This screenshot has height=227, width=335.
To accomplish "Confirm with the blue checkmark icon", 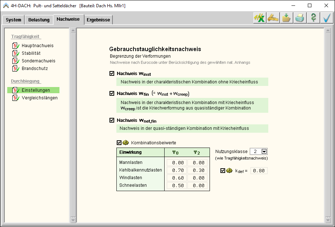I will pos(327,18).
